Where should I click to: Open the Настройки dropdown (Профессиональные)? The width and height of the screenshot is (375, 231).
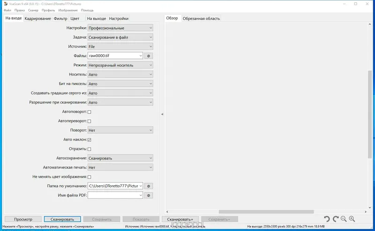click(120, 28)
